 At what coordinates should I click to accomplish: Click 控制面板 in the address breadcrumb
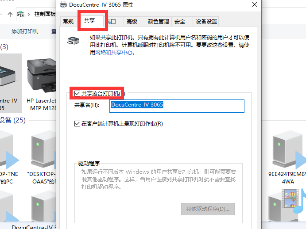[x=45, y=14]
